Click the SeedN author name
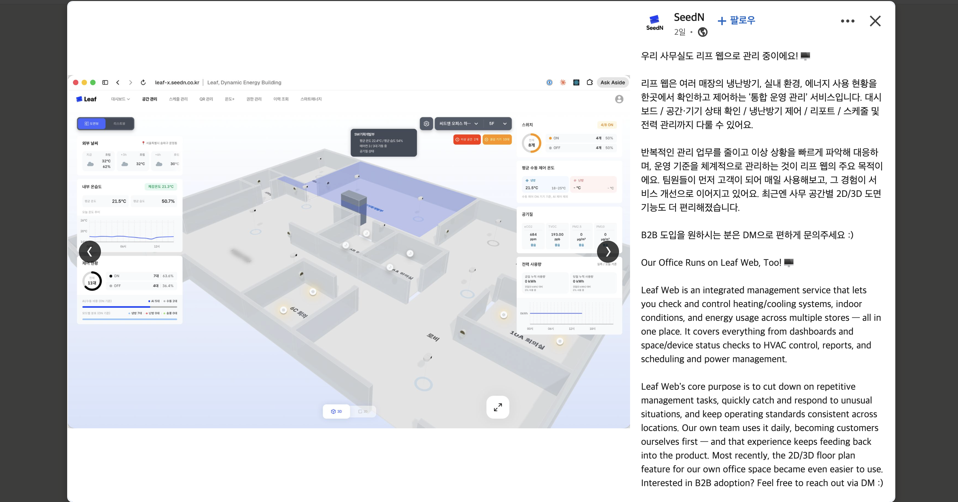This screenshot has width=958, height=502. [x=689, y=17]
